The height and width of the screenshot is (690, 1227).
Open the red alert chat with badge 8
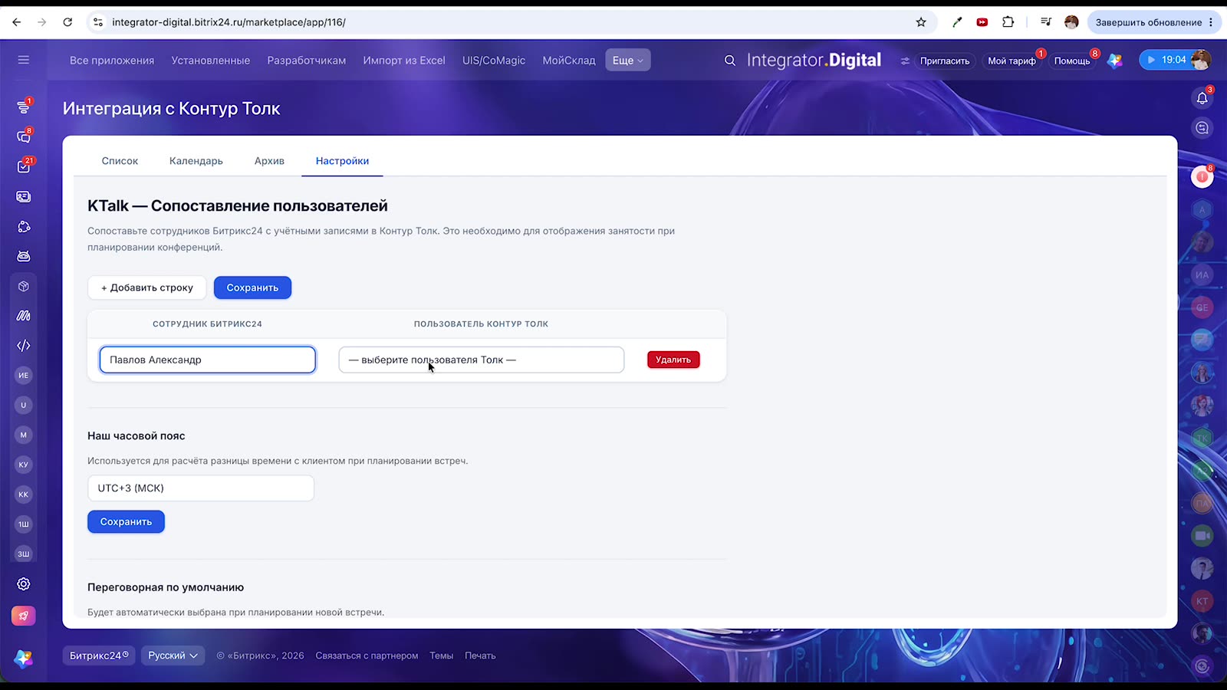tap(1202, 177)
